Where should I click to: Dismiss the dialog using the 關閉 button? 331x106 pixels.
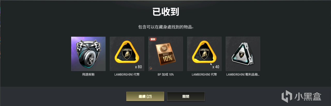(x=186, y=96)
